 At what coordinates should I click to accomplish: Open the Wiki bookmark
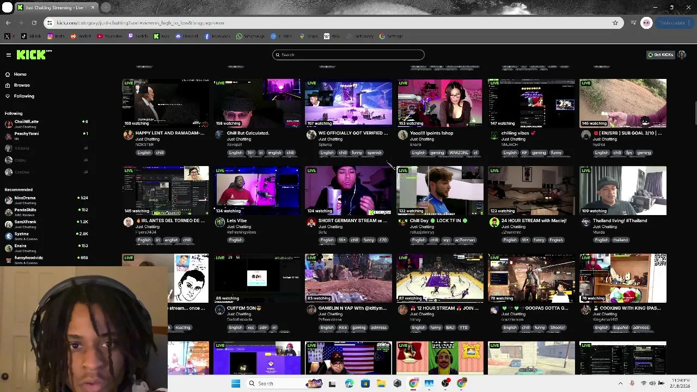point(332,36)
